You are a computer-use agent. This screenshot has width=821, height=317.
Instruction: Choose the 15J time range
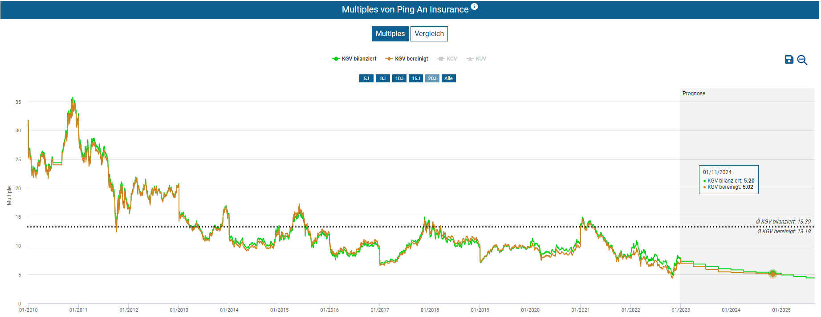[x=415, y=78]
